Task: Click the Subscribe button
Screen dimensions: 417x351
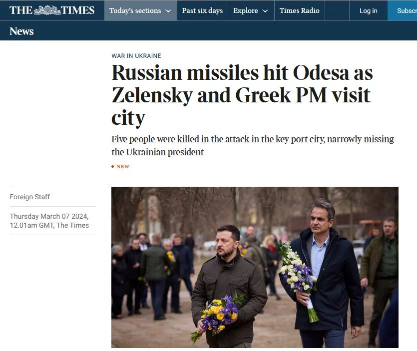Action: [x=403, y=10]
